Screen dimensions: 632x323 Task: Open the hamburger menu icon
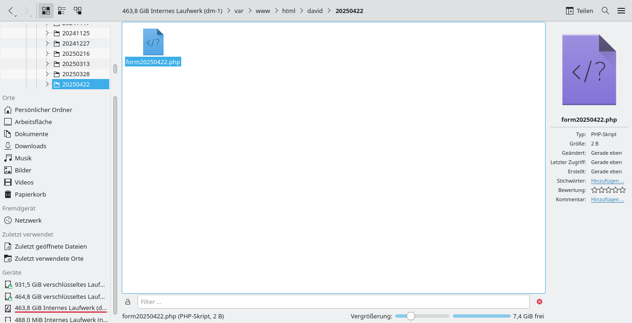pyautogui.click(x=621, y=10)
